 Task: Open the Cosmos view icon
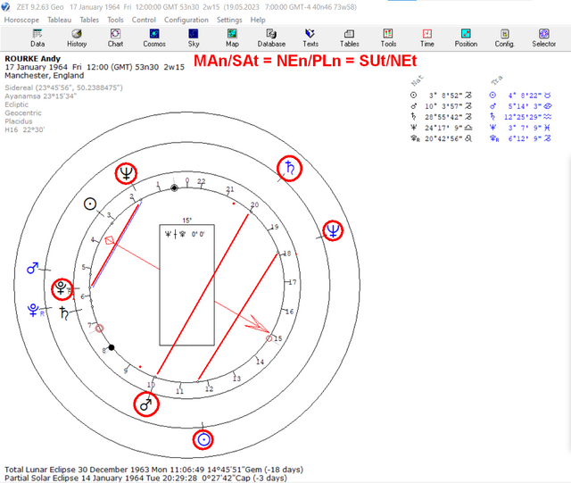tap(154, 37)
